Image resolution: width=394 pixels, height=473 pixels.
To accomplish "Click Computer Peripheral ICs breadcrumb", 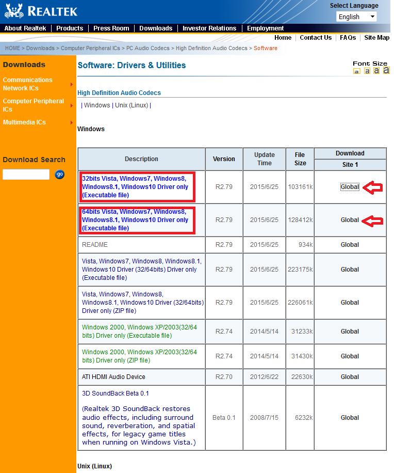I will point(90,48).
